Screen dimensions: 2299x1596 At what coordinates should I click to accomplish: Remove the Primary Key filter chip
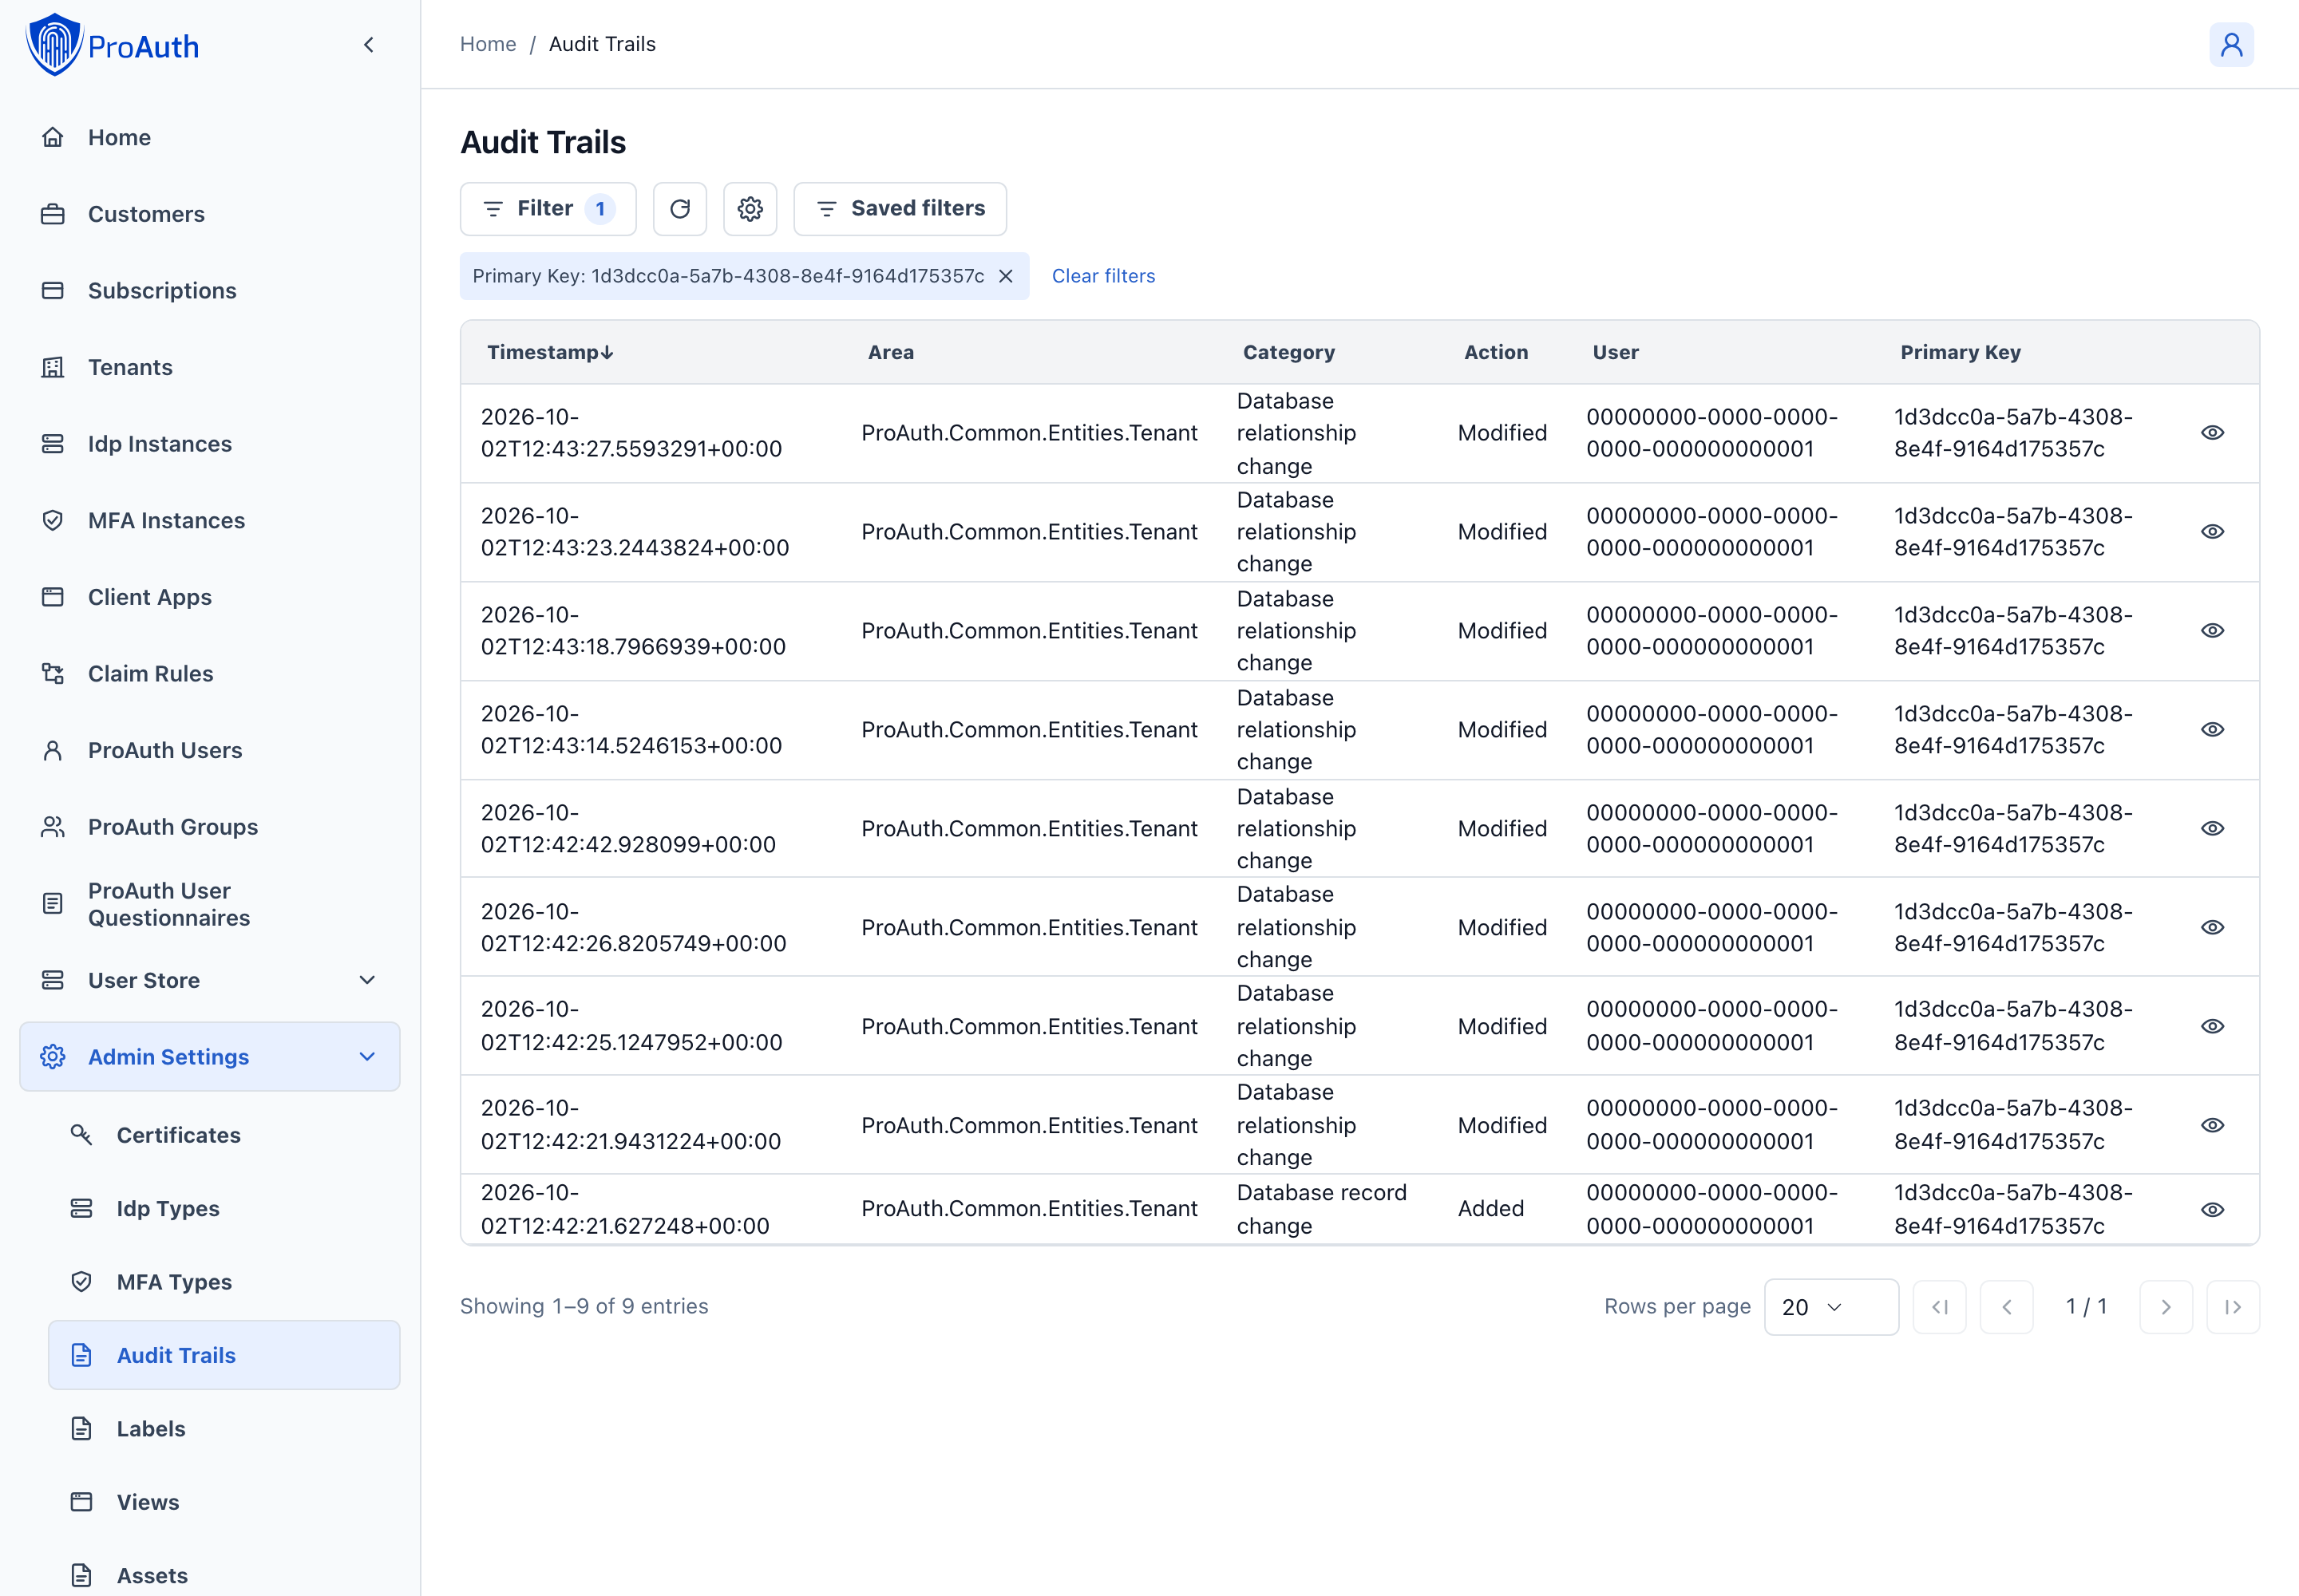tap(1007, 276)
